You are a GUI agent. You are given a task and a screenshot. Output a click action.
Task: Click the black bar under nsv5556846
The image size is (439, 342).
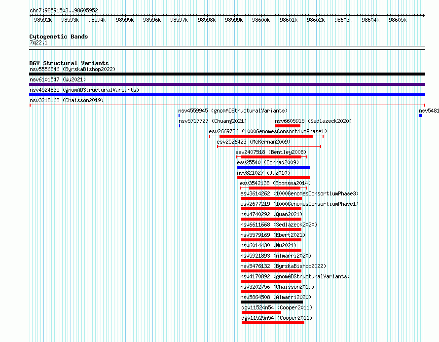227,74
